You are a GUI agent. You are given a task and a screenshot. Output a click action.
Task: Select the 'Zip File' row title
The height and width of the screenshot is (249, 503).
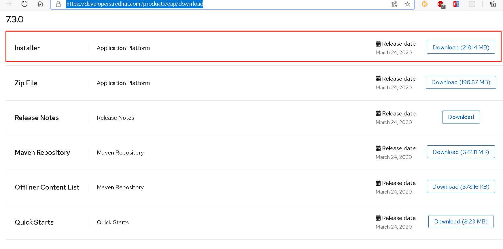point(26,83)
